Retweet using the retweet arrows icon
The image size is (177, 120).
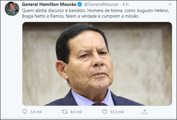pyautogui.click(x=65, y=112)
